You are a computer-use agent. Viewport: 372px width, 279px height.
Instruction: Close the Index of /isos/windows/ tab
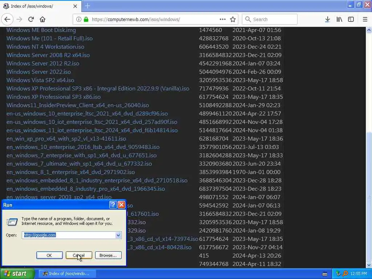(75, 6)
